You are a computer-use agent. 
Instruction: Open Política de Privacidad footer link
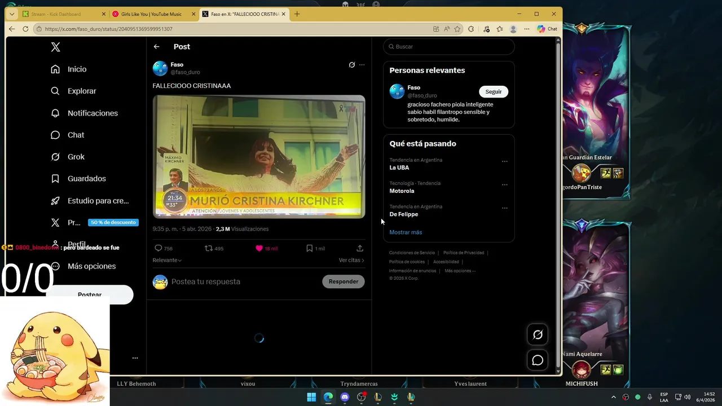(464, 253)
